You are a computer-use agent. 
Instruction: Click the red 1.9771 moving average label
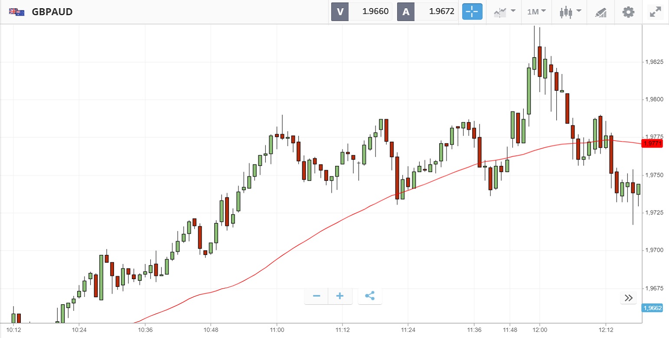(653, 143)
